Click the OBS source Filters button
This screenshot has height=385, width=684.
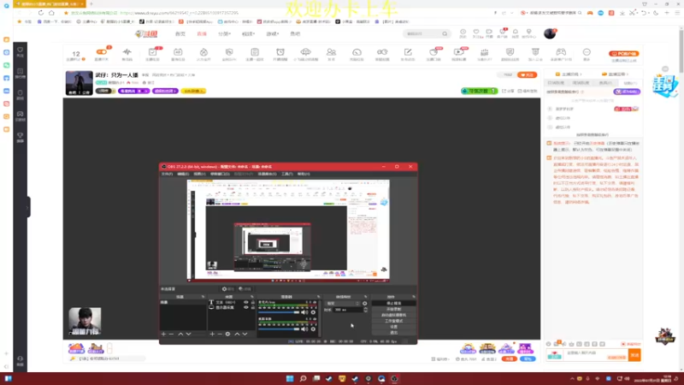point(245,289)
